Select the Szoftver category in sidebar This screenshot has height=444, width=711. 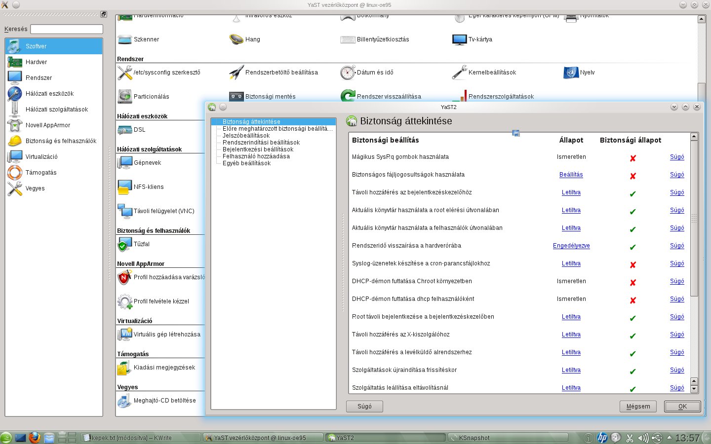point(54,46)
